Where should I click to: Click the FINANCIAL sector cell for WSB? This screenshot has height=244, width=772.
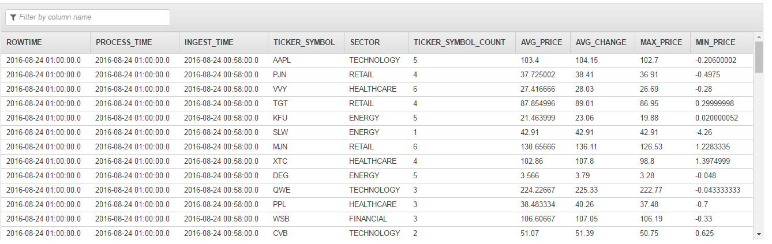click(377, 219)
